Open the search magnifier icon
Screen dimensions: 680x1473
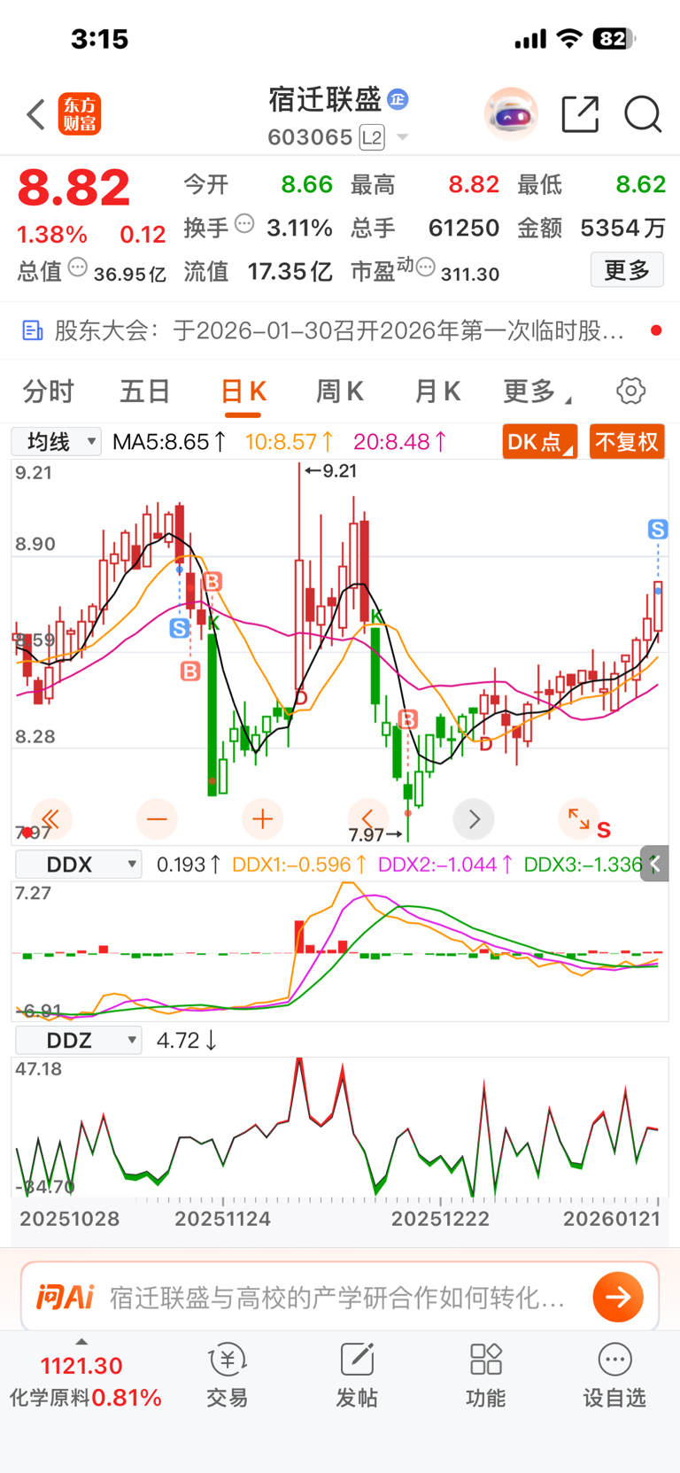643,114
